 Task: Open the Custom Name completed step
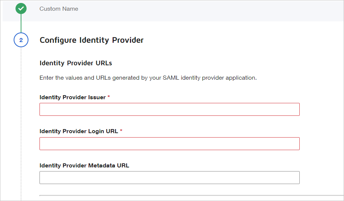(x=59, y=9)
